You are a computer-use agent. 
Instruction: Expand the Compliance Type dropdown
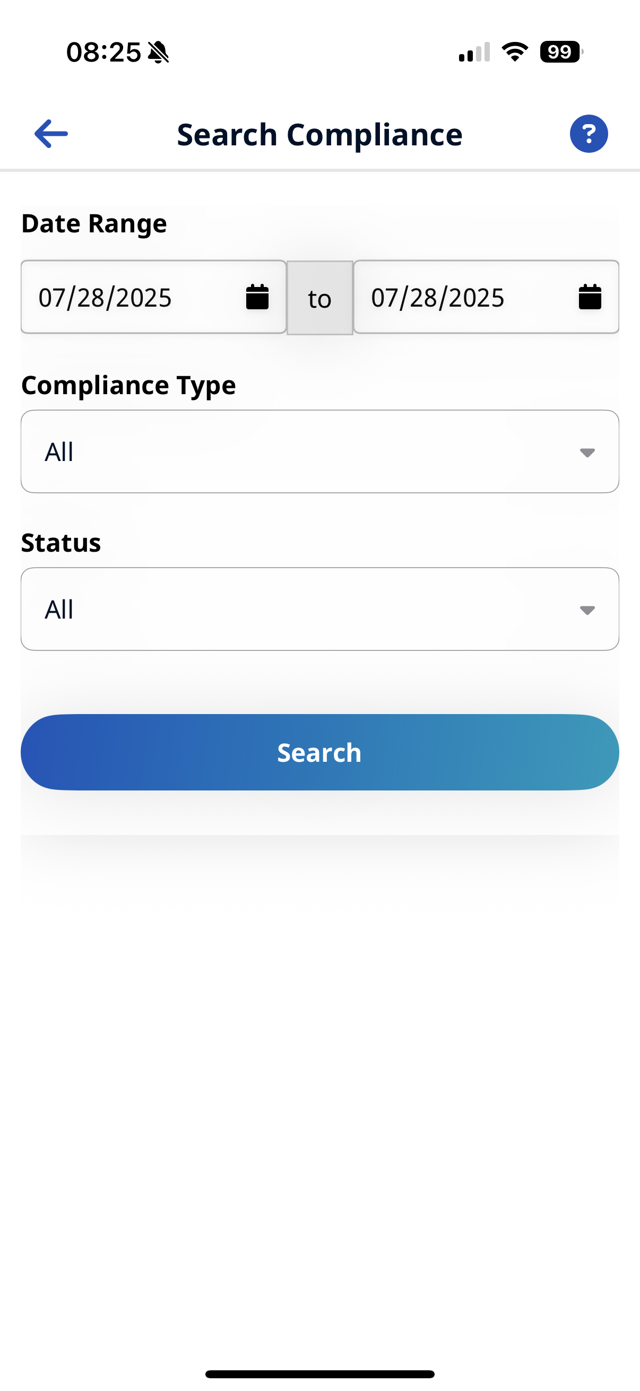pyautogui.click(x=319, y=451)
